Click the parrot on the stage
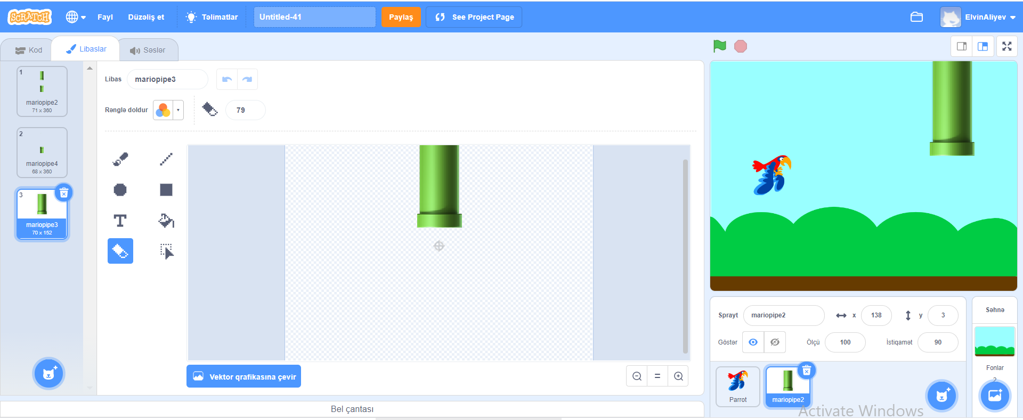 pos(772,175)
